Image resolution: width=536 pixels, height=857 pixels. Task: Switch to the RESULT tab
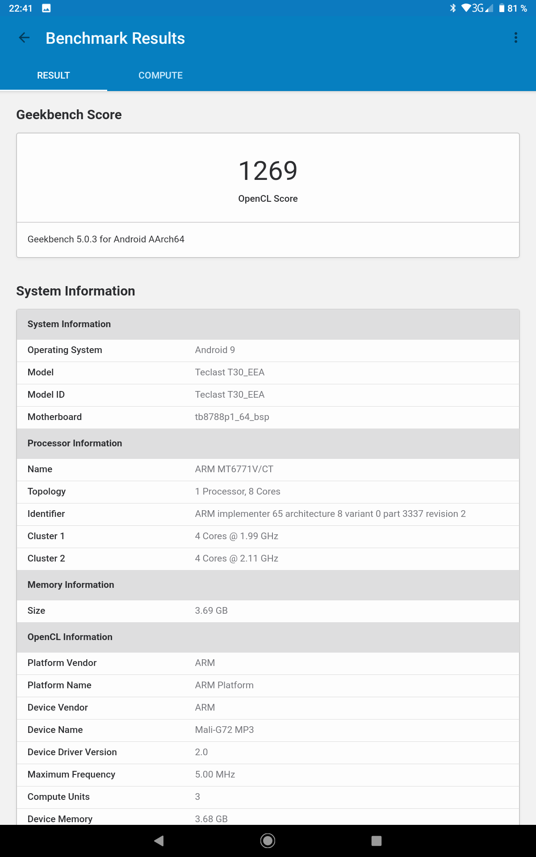click(x=54, y=75)
